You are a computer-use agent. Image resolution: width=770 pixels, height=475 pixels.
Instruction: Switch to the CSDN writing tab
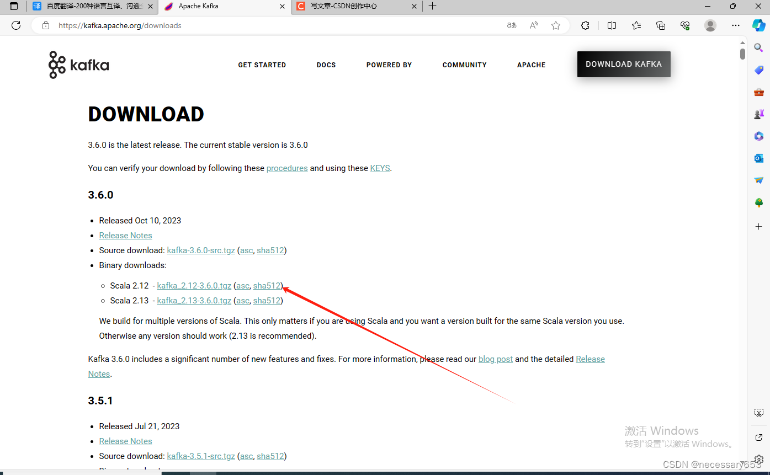[x=356, y=6]
